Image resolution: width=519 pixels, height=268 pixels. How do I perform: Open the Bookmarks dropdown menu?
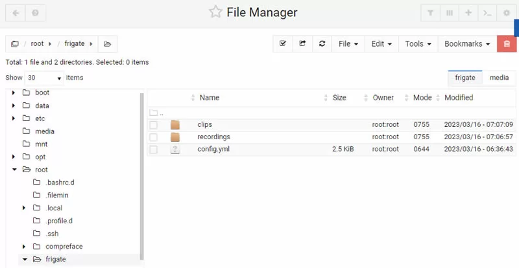click(467, 44)
